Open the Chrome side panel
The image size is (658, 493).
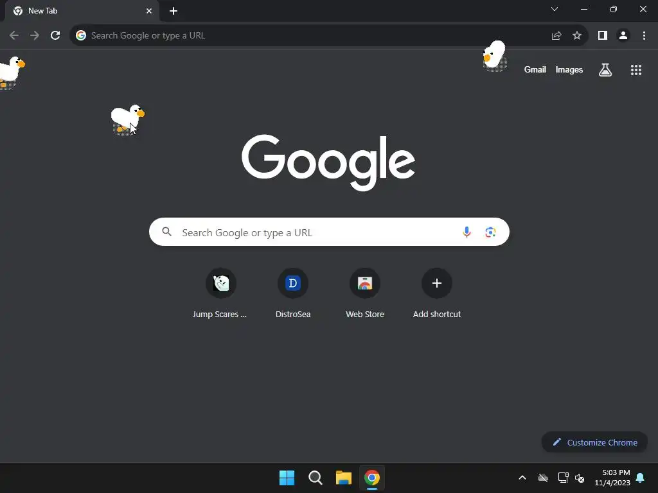(603, 36)
